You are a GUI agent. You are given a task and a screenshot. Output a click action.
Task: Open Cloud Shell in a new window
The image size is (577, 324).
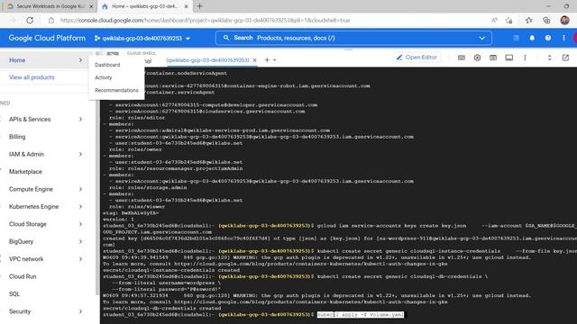tap(565, 58)
